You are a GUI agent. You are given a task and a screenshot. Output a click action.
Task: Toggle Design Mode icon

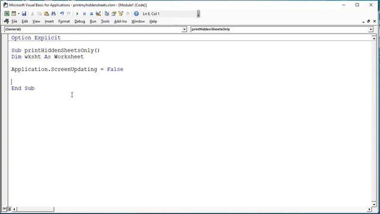pos(98,14)
